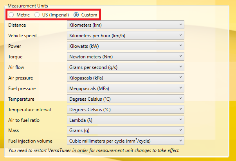The height and width of the screenshot is (161, 236).
Task: Select the Custom units radio button
Action: point(76,15)
